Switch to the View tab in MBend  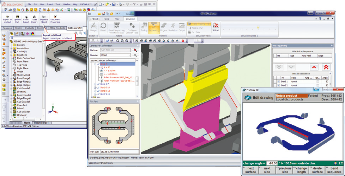(117, 19)
